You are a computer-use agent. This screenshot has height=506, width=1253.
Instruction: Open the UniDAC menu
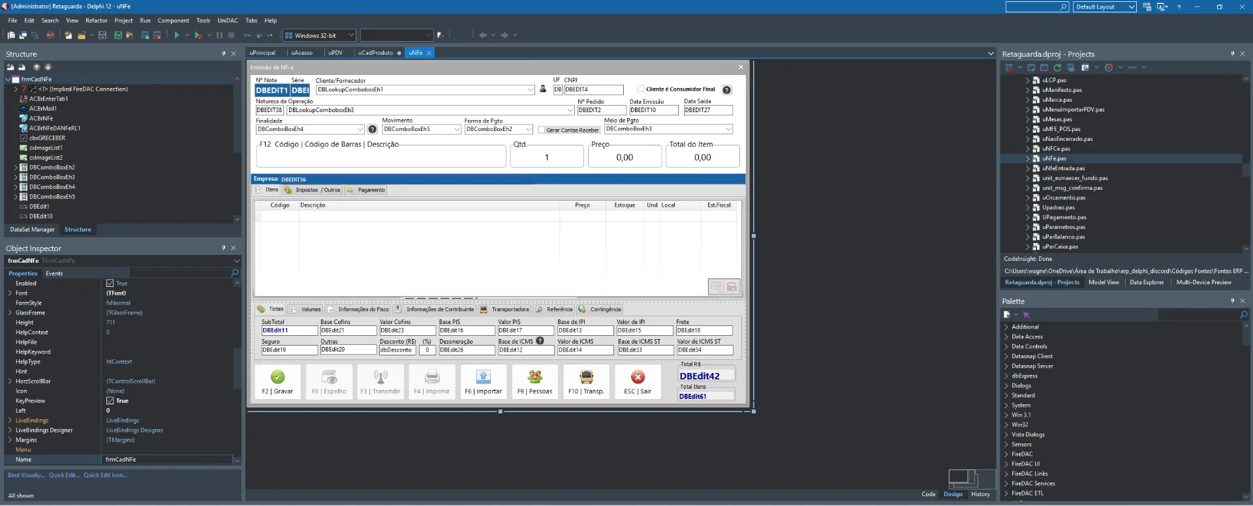228,20
